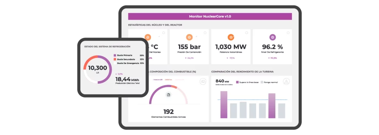Click the Presión De Contención label

pos(189,52)
